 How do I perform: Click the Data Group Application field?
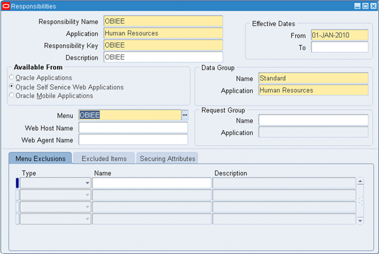point(313,90)
